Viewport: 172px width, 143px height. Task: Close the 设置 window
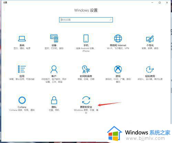click(x=167, y=2)
